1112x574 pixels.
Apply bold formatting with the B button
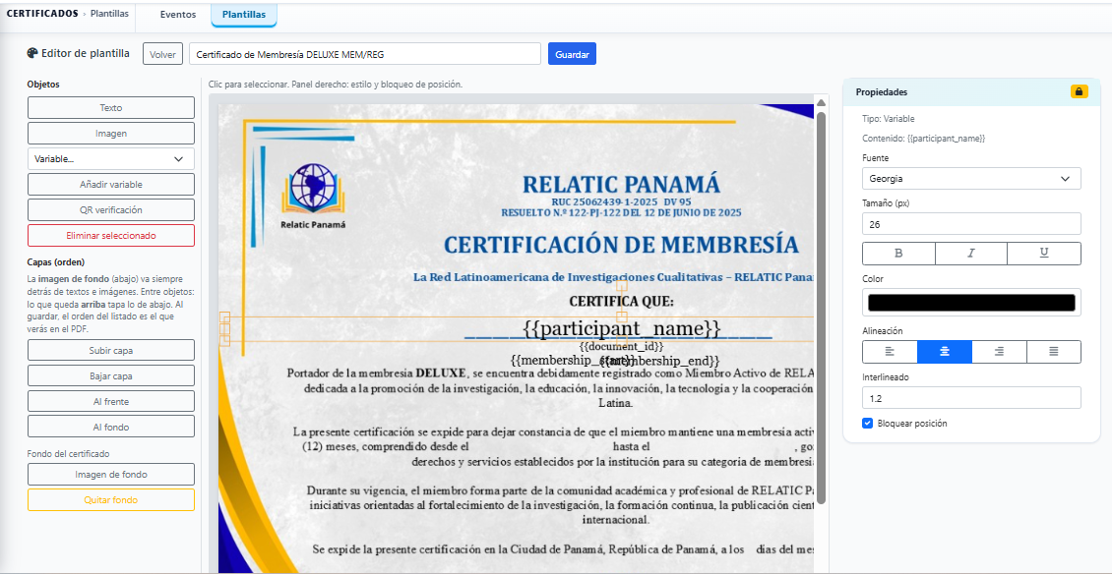pyautogui.click(x=898, y=253)
